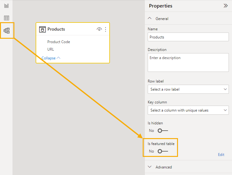Enable the Is featured table switch
The image size is (232, 175).
point(163,151)
